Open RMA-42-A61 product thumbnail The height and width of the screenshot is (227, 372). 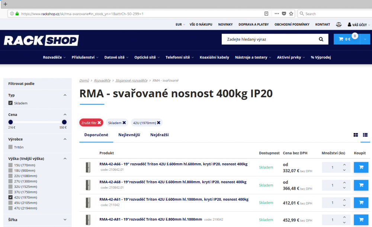(x=88, y=203)
